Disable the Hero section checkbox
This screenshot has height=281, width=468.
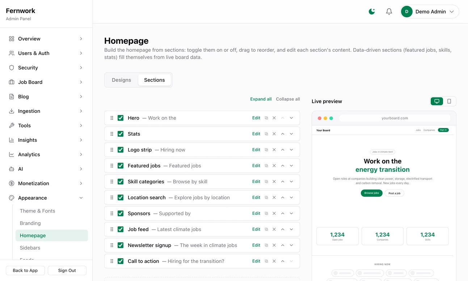121,118
